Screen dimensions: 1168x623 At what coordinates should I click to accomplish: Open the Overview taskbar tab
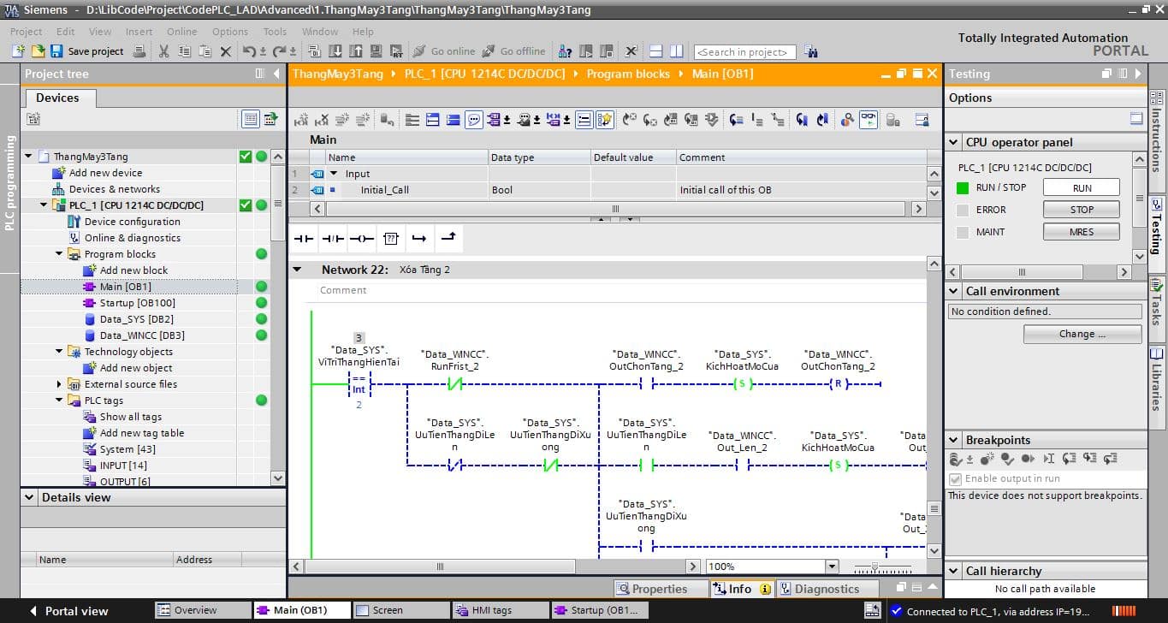(202, 610)
